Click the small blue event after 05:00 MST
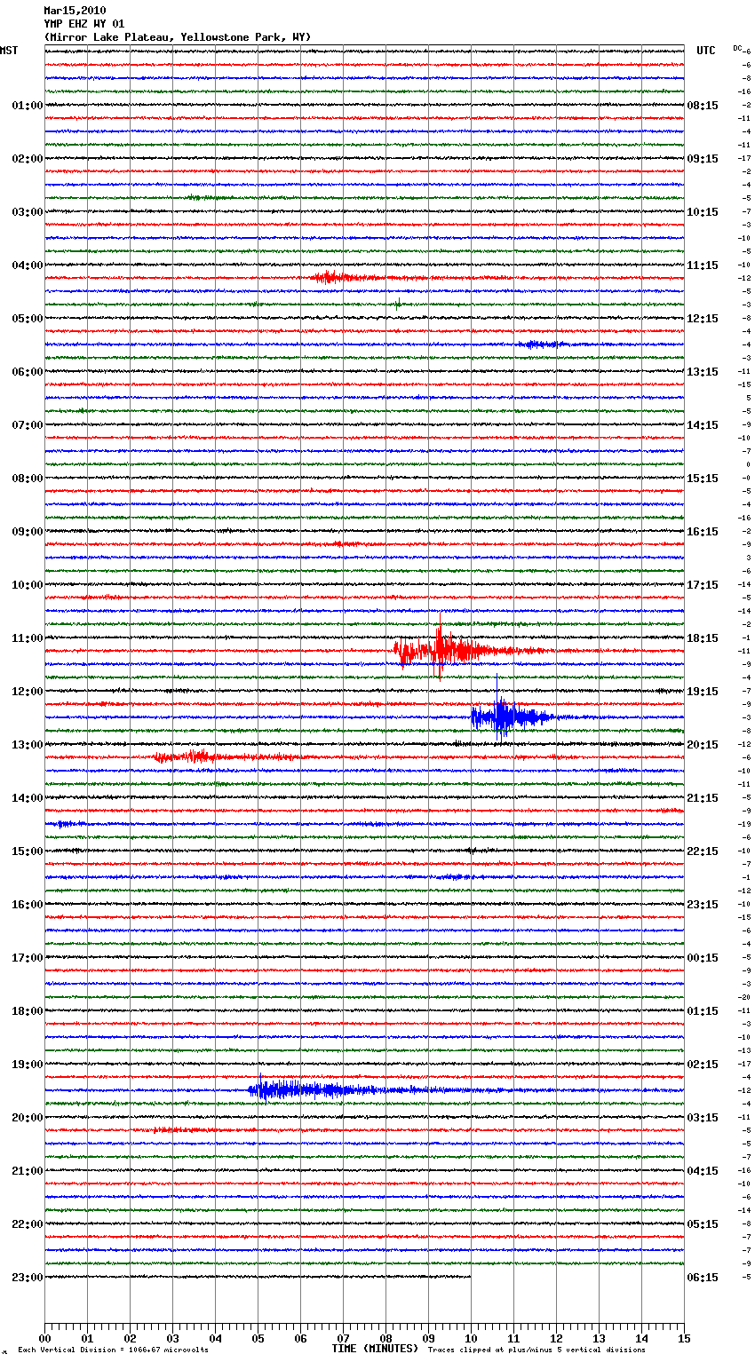Screen dimensions: 755x1362 (x=540, y=344)
